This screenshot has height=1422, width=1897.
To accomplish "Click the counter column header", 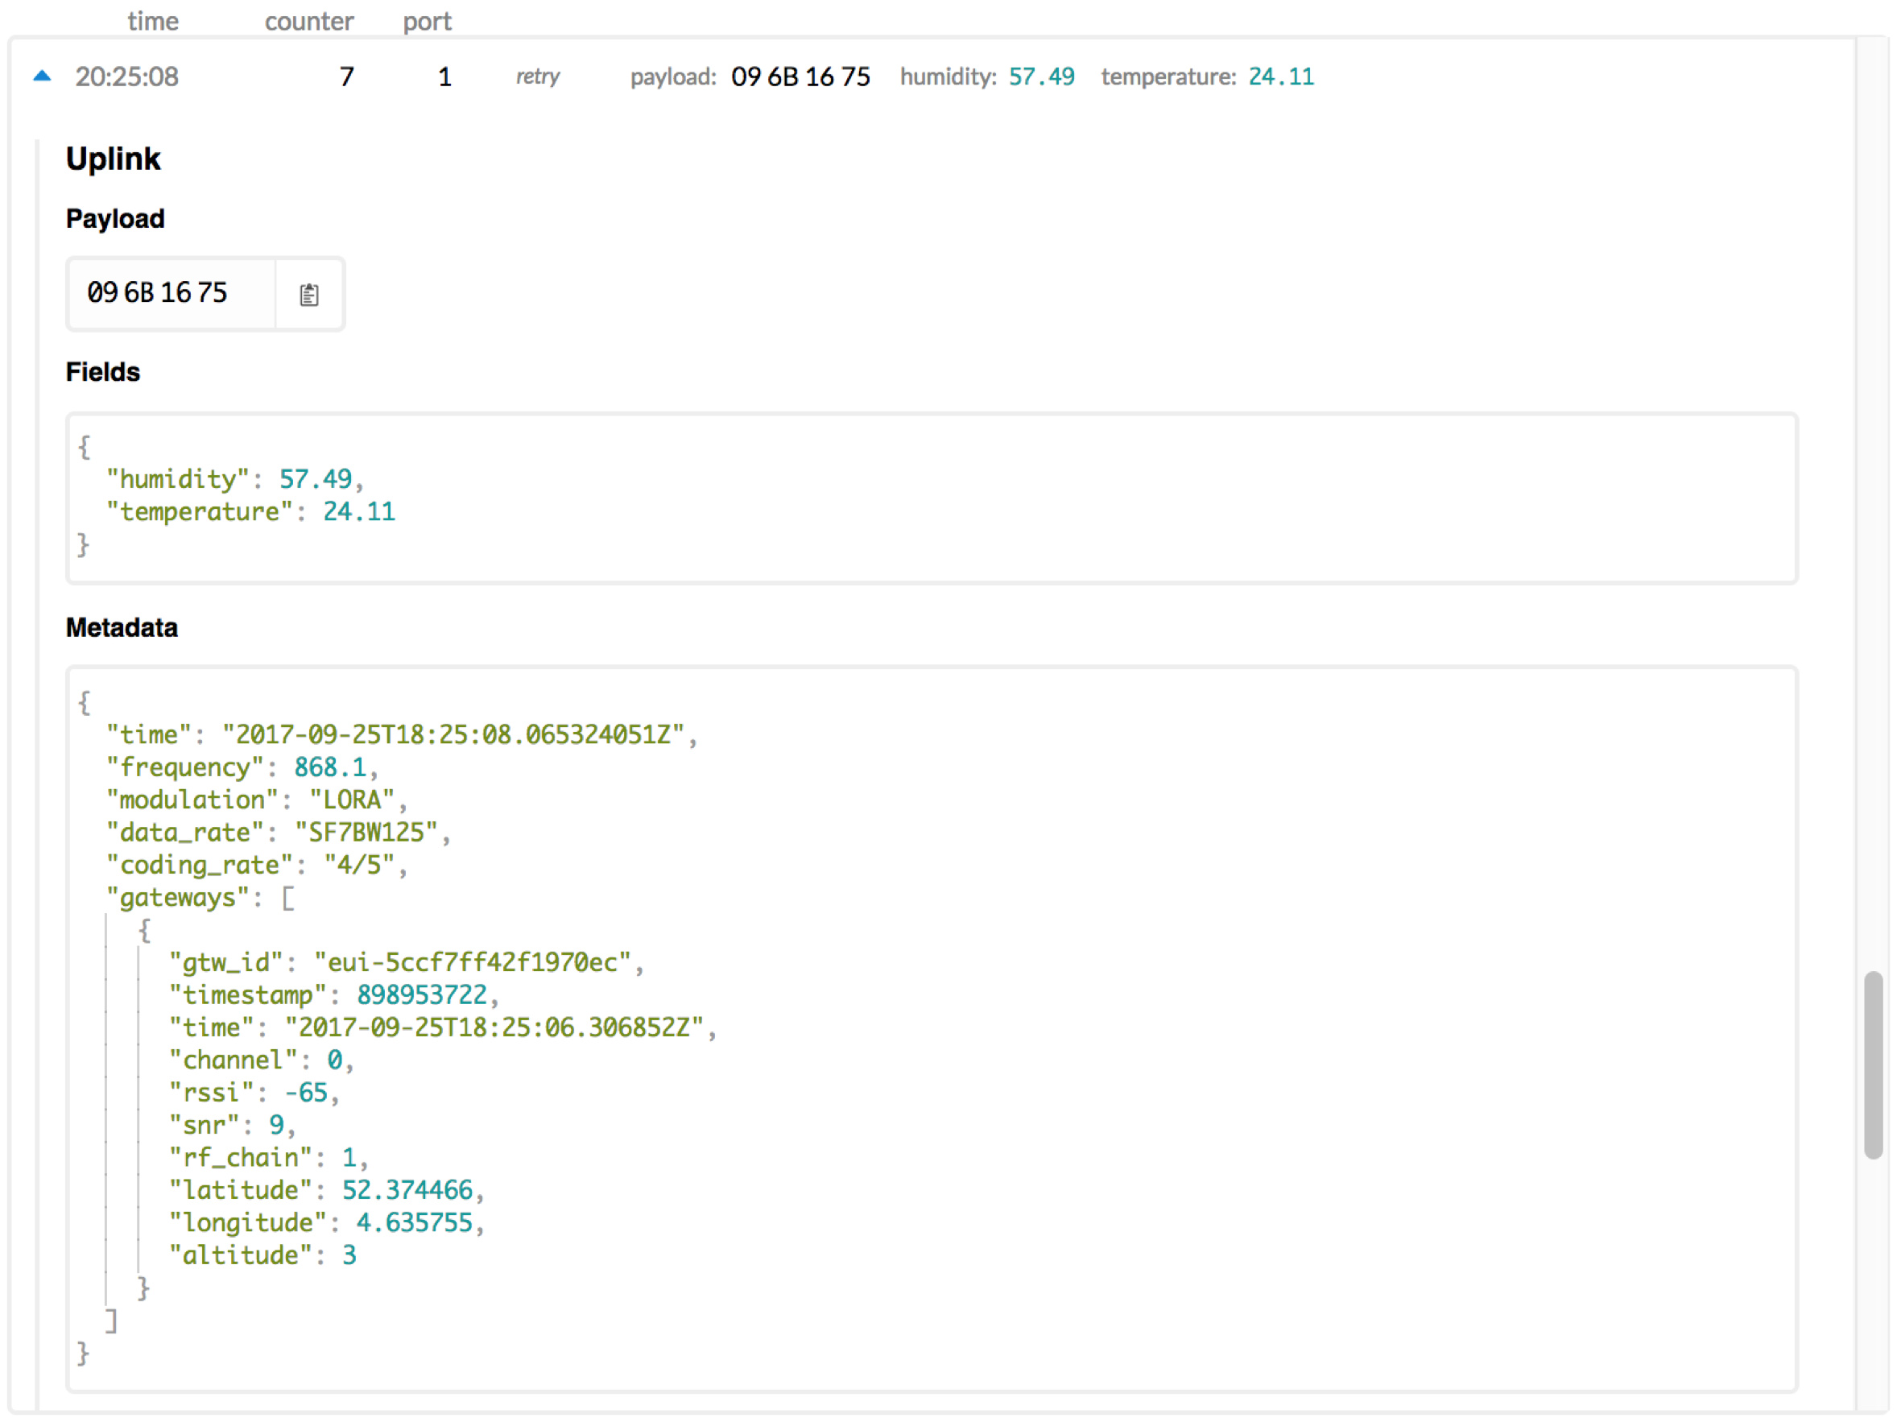I will pyautogui.click(x=308, y=21).
